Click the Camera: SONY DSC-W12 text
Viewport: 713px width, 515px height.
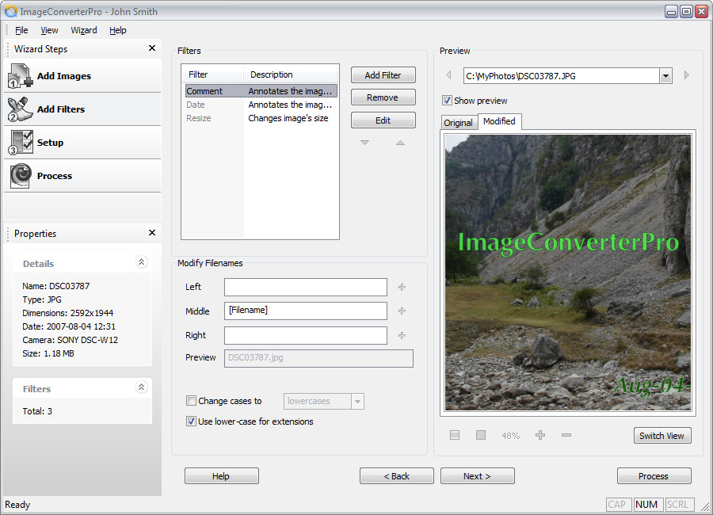click(x=70, y=340)
